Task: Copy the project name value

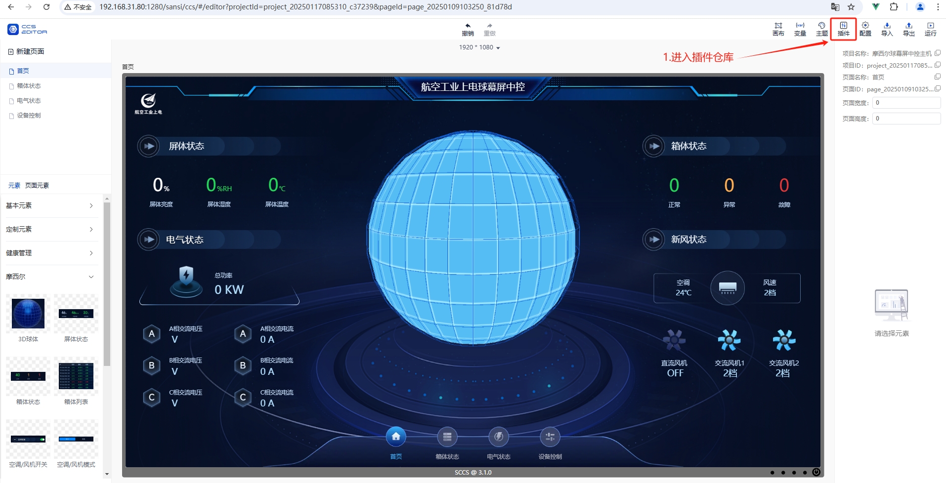Action: tap(938, 53)
